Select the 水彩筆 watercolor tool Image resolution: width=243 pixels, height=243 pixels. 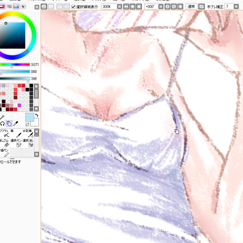tap(28, 133)
